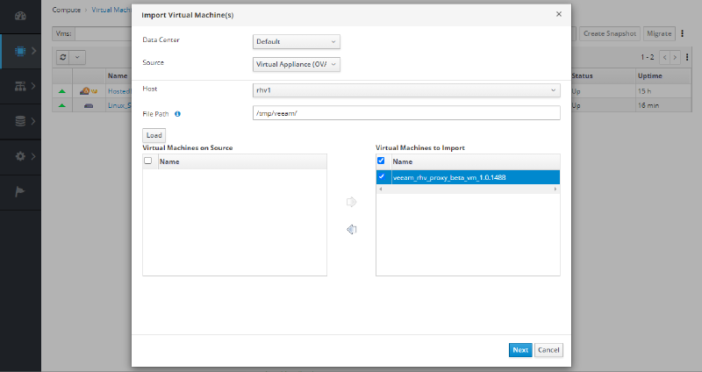Go to next page of VM list
The height and width of the screenshot is (372, 702).
[x=675, y=57]
